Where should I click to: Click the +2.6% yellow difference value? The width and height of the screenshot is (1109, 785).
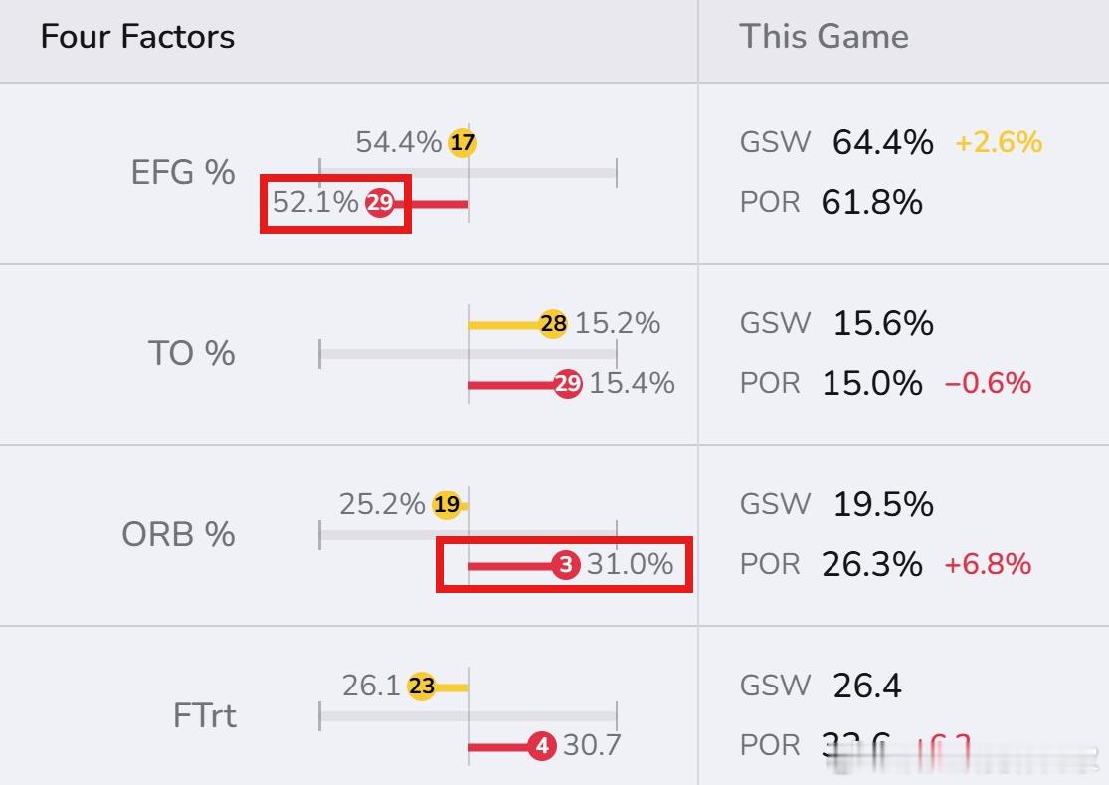click(998, 143)
